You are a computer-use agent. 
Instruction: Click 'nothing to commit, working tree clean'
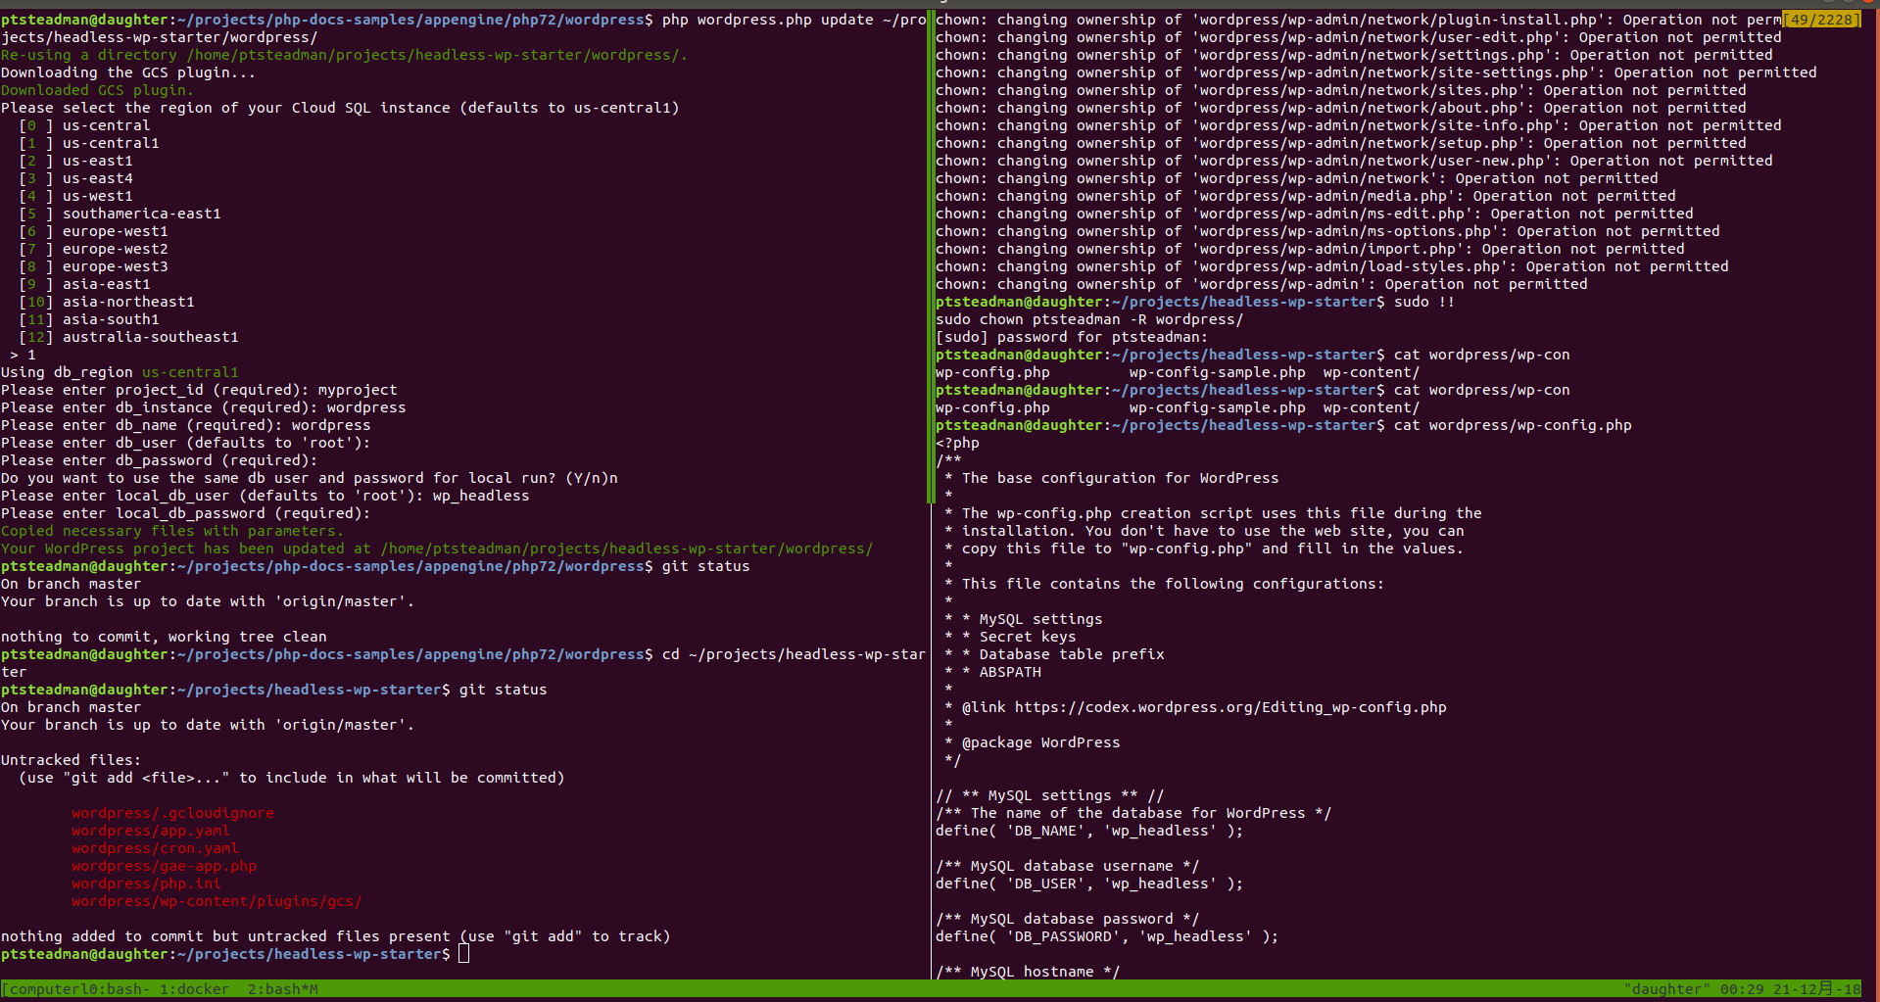tap(164, 637)
